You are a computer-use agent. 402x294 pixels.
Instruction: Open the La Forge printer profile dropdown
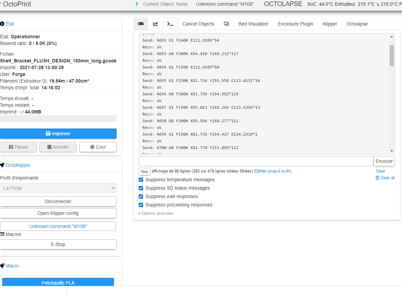(58, 188)
